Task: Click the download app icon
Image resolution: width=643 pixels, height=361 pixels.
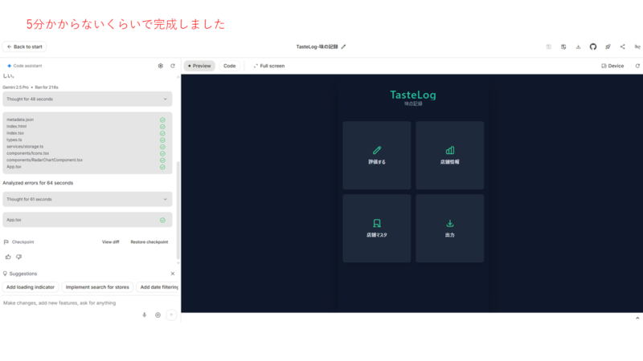Action: coord(579,47)
